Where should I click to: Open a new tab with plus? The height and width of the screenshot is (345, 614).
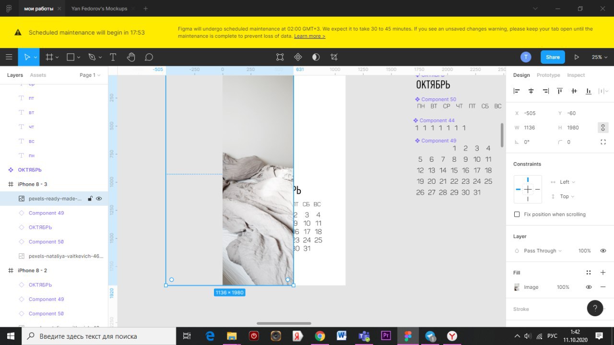pyautogui.click(x=145, y=9)
